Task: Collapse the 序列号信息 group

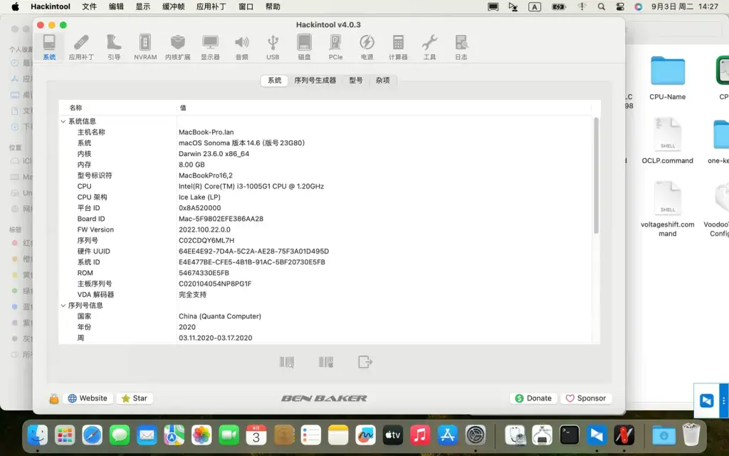Action: 63,306
